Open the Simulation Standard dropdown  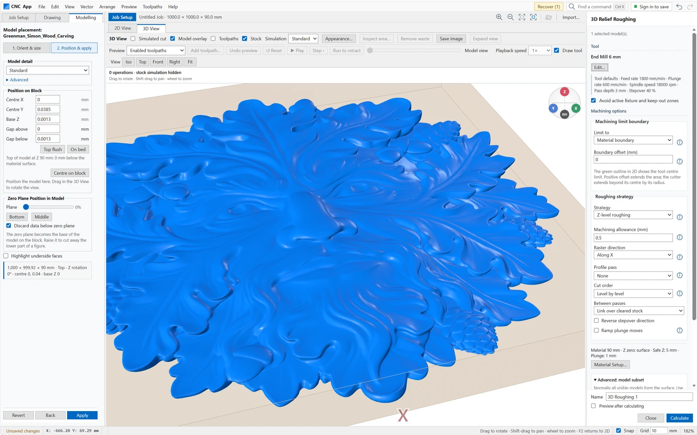[x=304, y=39]
